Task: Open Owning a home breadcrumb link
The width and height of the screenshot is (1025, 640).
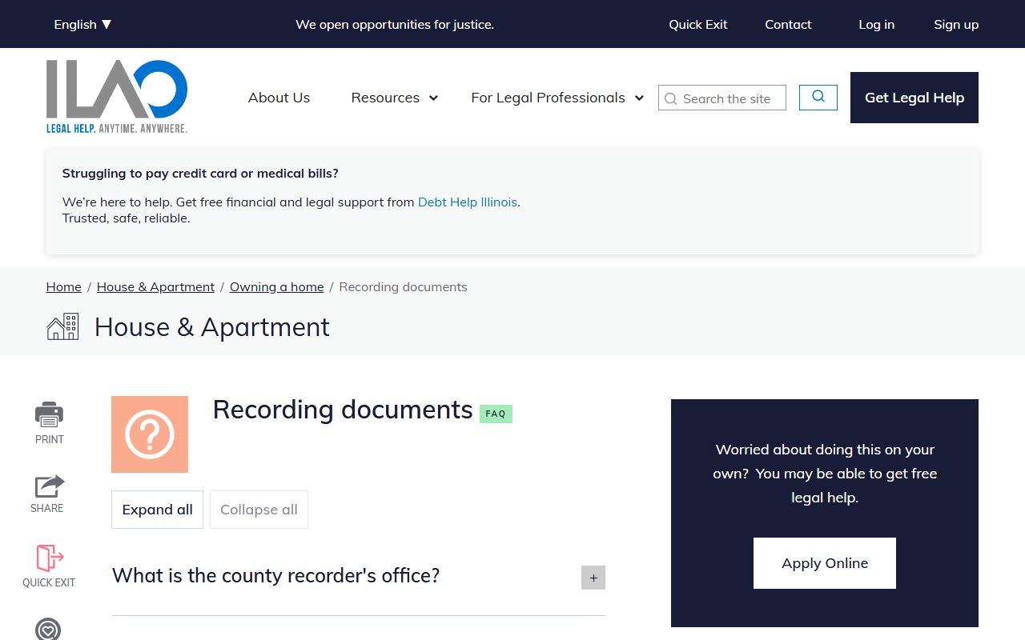Action: click(x=277, y=286)
